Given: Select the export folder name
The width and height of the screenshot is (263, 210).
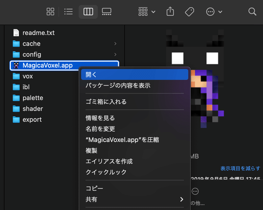Looking at the screenshot, I should [32, 120].
